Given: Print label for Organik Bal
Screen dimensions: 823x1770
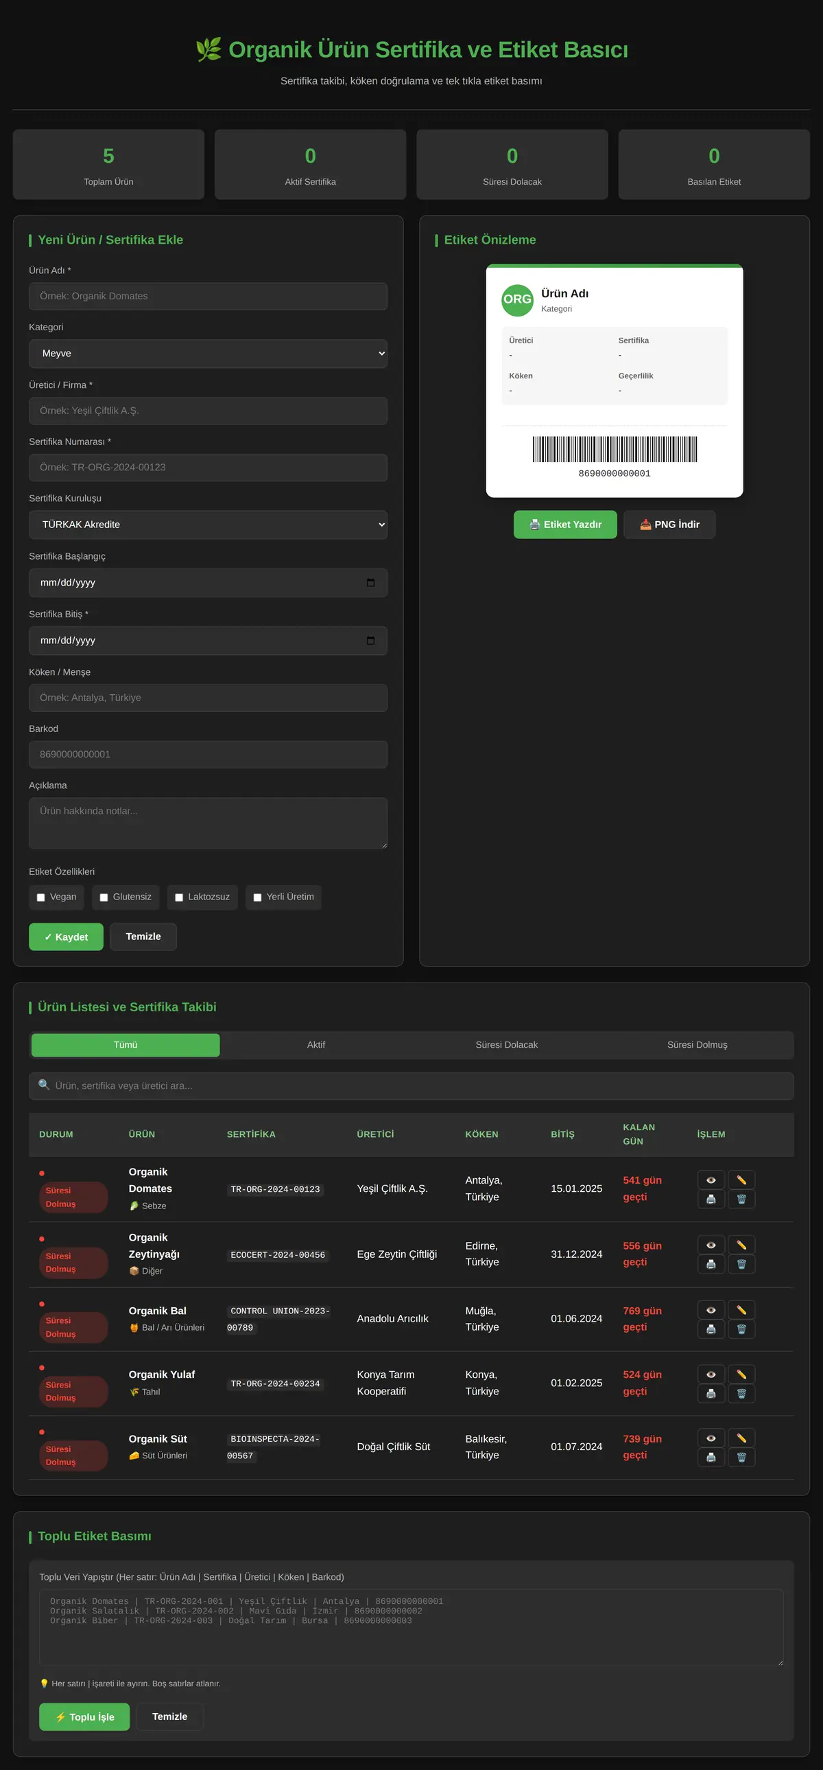Looking at the screenshot, I should tap(711, 1329).
